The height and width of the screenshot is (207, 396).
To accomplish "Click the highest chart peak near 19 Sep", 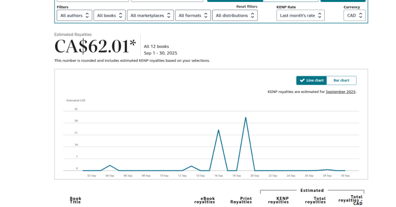I will click(x=246, y=118).
